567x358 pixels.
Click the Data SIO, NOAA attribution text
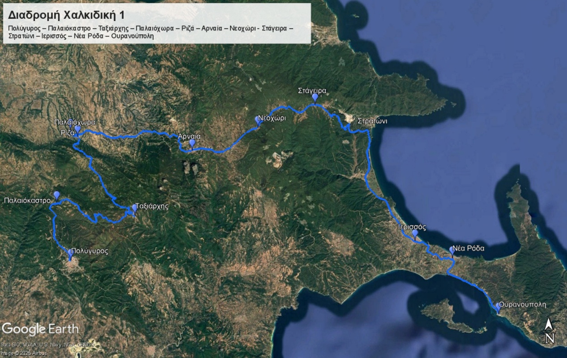pyautogui.click(x=47, y=345)
